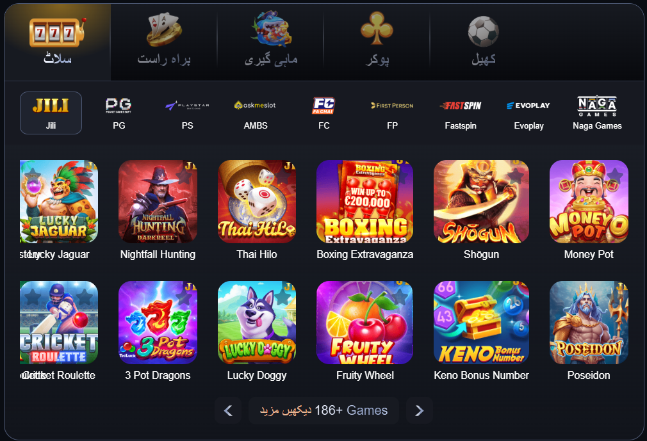Switch to the slots 777 tab
Image resolution: width=647 pixels, height=441 pixels.
point(58,42)
